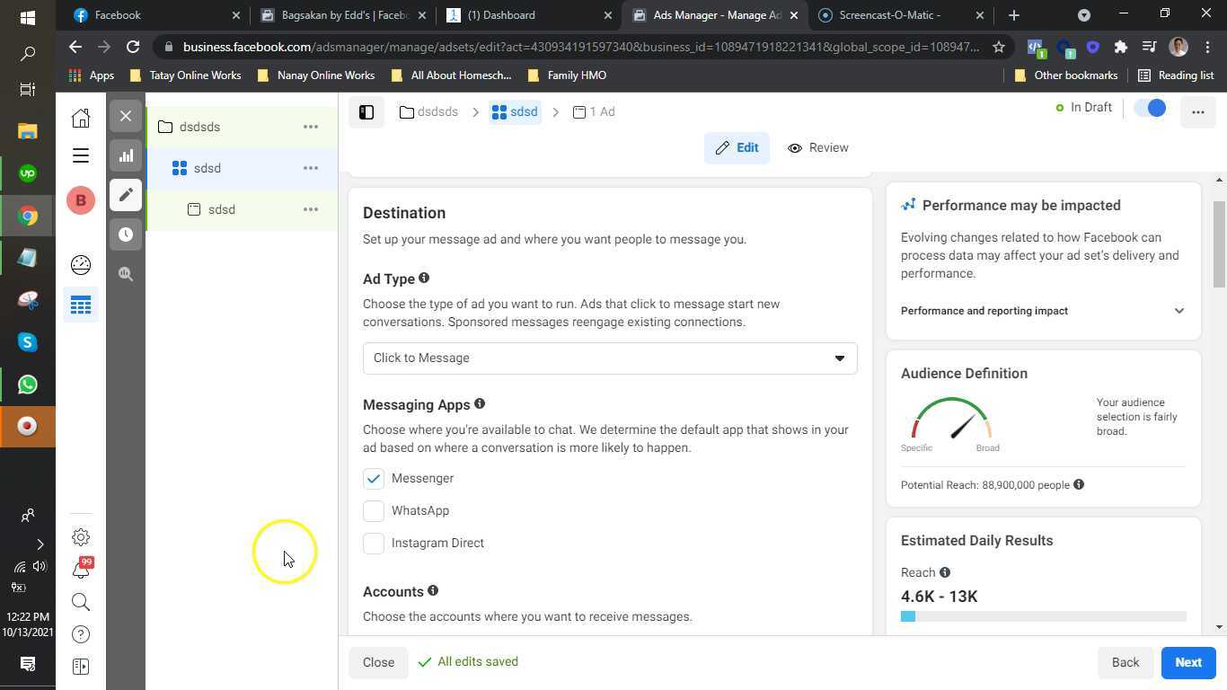Image resolution: width=1227 pixels, height=690 pixels.
Task: Open the Windows Start menu
Action: pos(27,17)
